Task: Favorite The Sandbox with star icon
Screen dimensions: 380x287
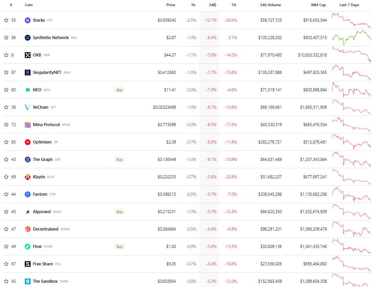Action: coord(6,281)
